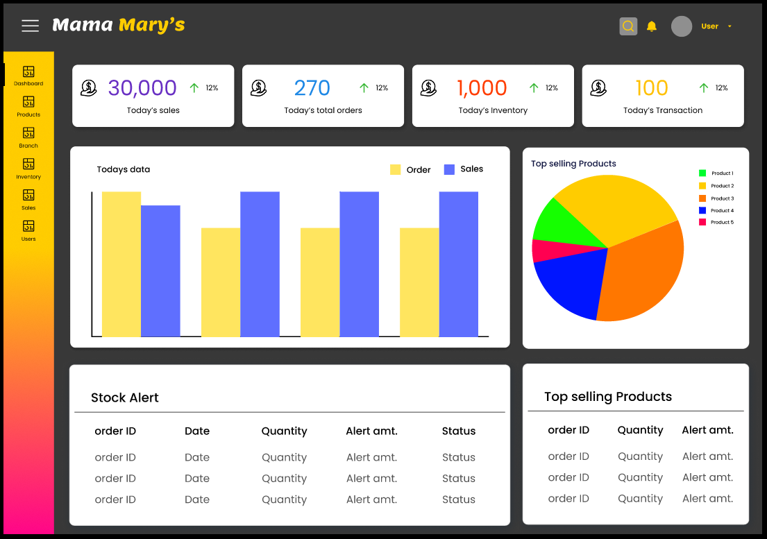Open Dashboard in the sidebar
767x539 pixels.
[28, 75]
